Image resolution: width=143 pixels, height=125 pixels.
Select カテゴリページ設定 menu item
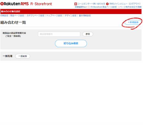(x=35, y=15)
